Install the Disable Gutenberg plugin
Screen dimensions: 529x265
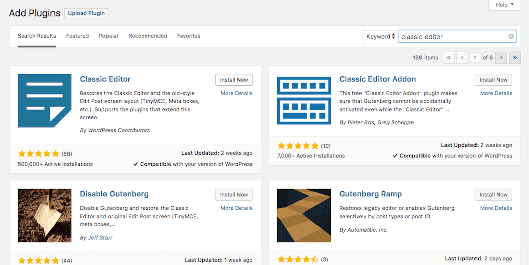click(234, 195)
